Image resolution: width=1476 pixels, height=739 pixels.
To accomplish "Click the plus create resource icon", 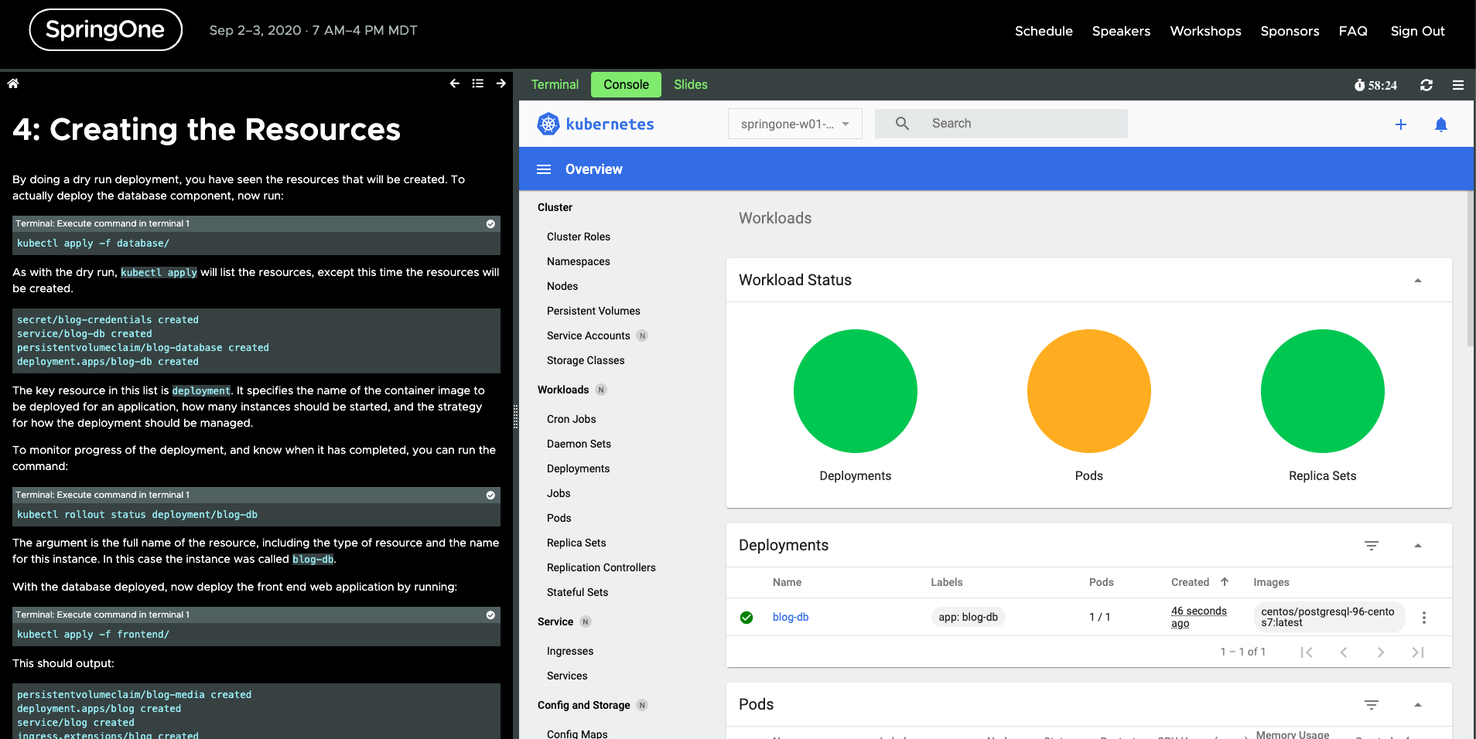I will (1400, 124).
